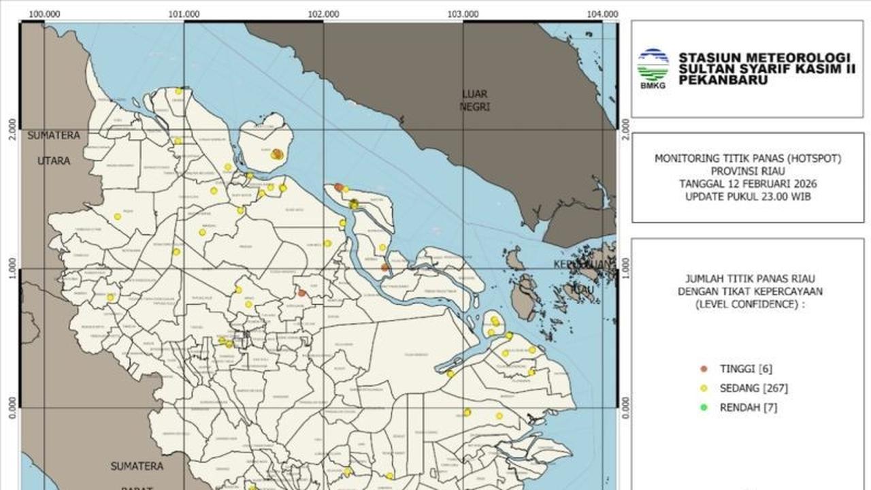Click the 'TINGGI [6]' legend label
871x490 pixels.
tap(746, 369)
